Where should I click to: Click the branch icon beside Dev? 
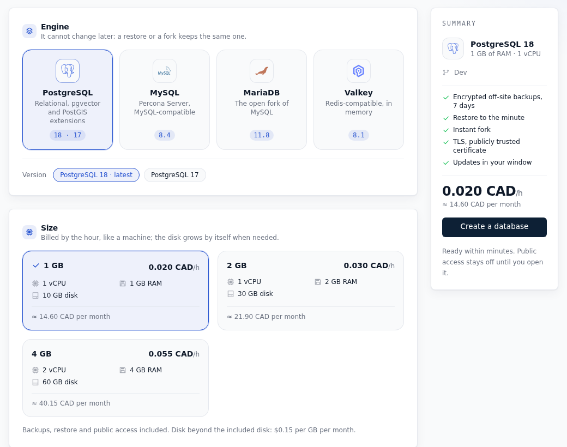click(x=446, y=73)
